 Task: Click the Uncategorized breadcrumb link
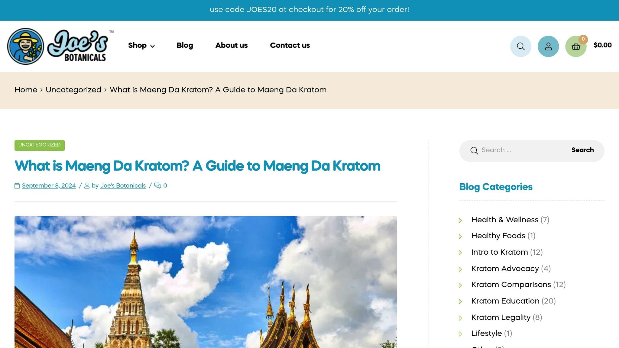[73, 90]
